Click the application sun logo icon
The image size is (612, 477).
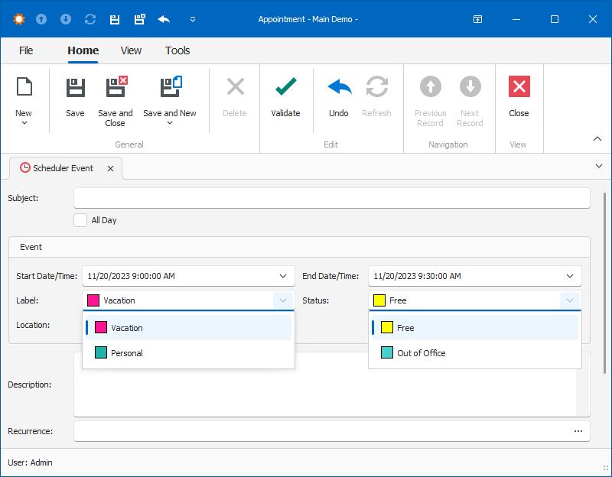coord(18,19)
